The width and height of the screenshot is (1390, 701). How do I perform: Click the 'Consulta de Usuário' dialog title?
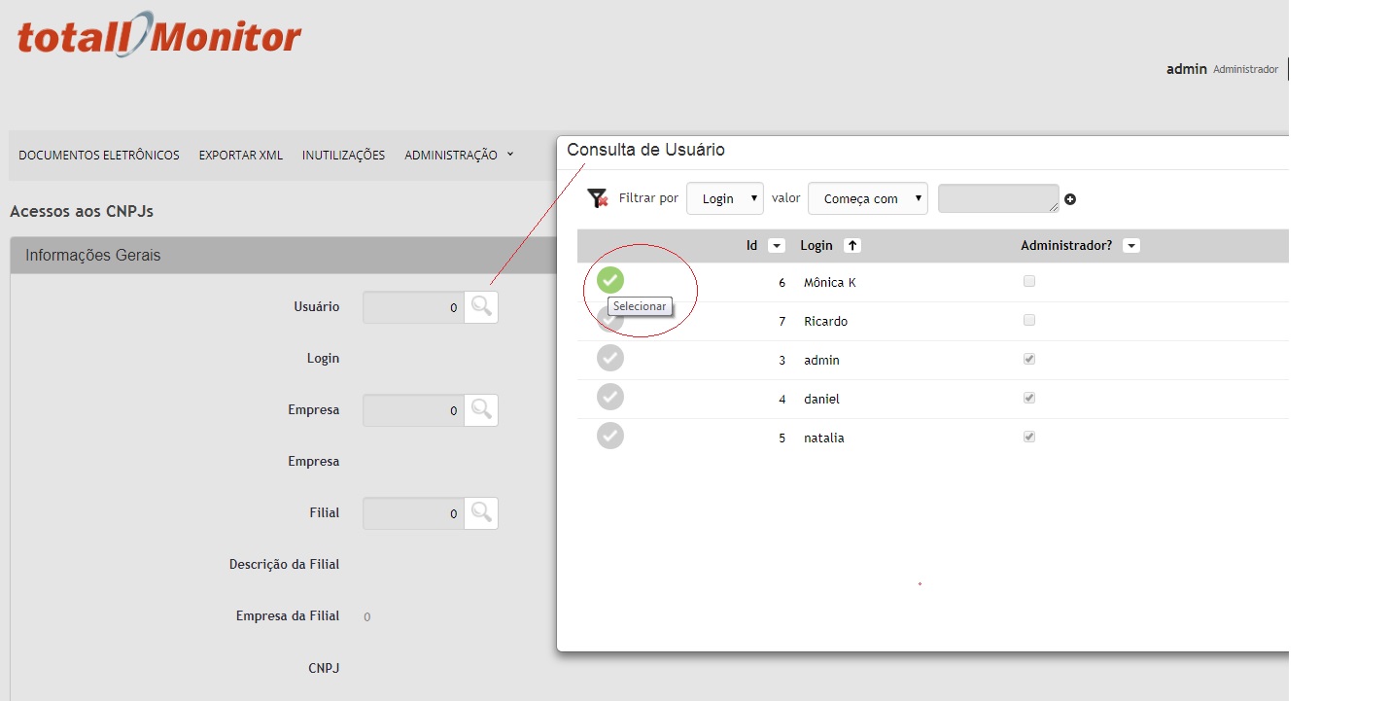click(x=645, y=150)
